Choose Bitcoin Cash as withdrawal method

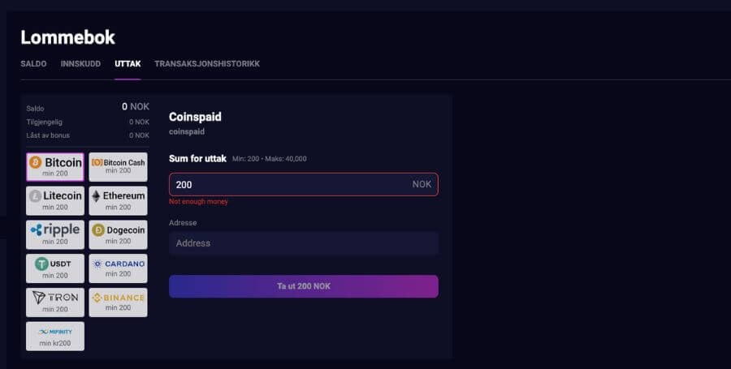click(118, 166)
